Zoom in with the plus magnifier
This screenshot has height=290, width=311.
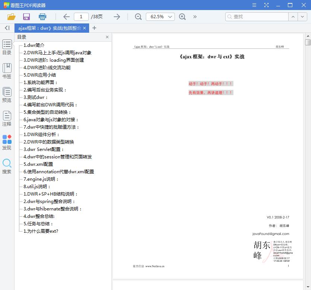[x=182, y=17]
